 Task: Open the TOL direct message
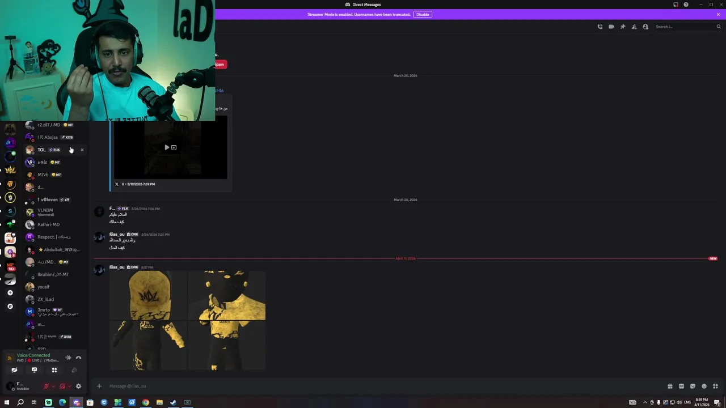point(54,150)
